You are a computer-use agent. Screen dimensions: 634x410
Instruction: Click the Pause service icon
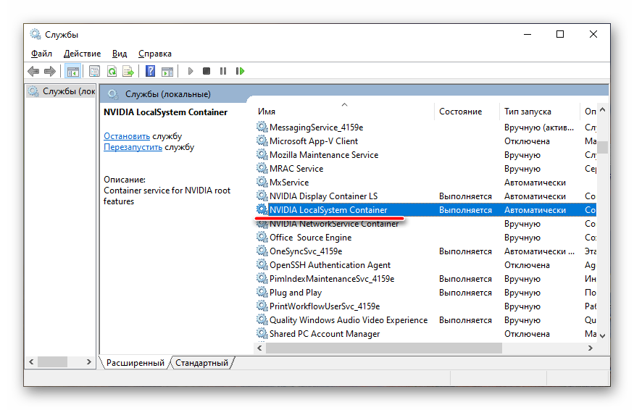click(222, 71)
